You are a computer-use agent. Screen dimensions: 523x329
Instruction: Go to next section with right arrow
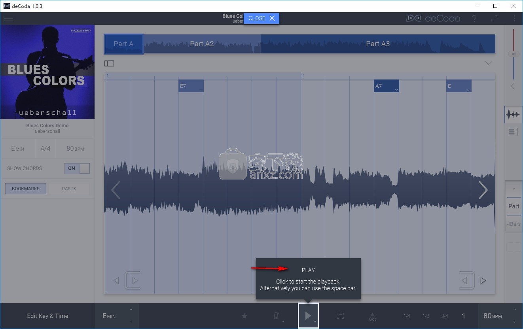483,190
